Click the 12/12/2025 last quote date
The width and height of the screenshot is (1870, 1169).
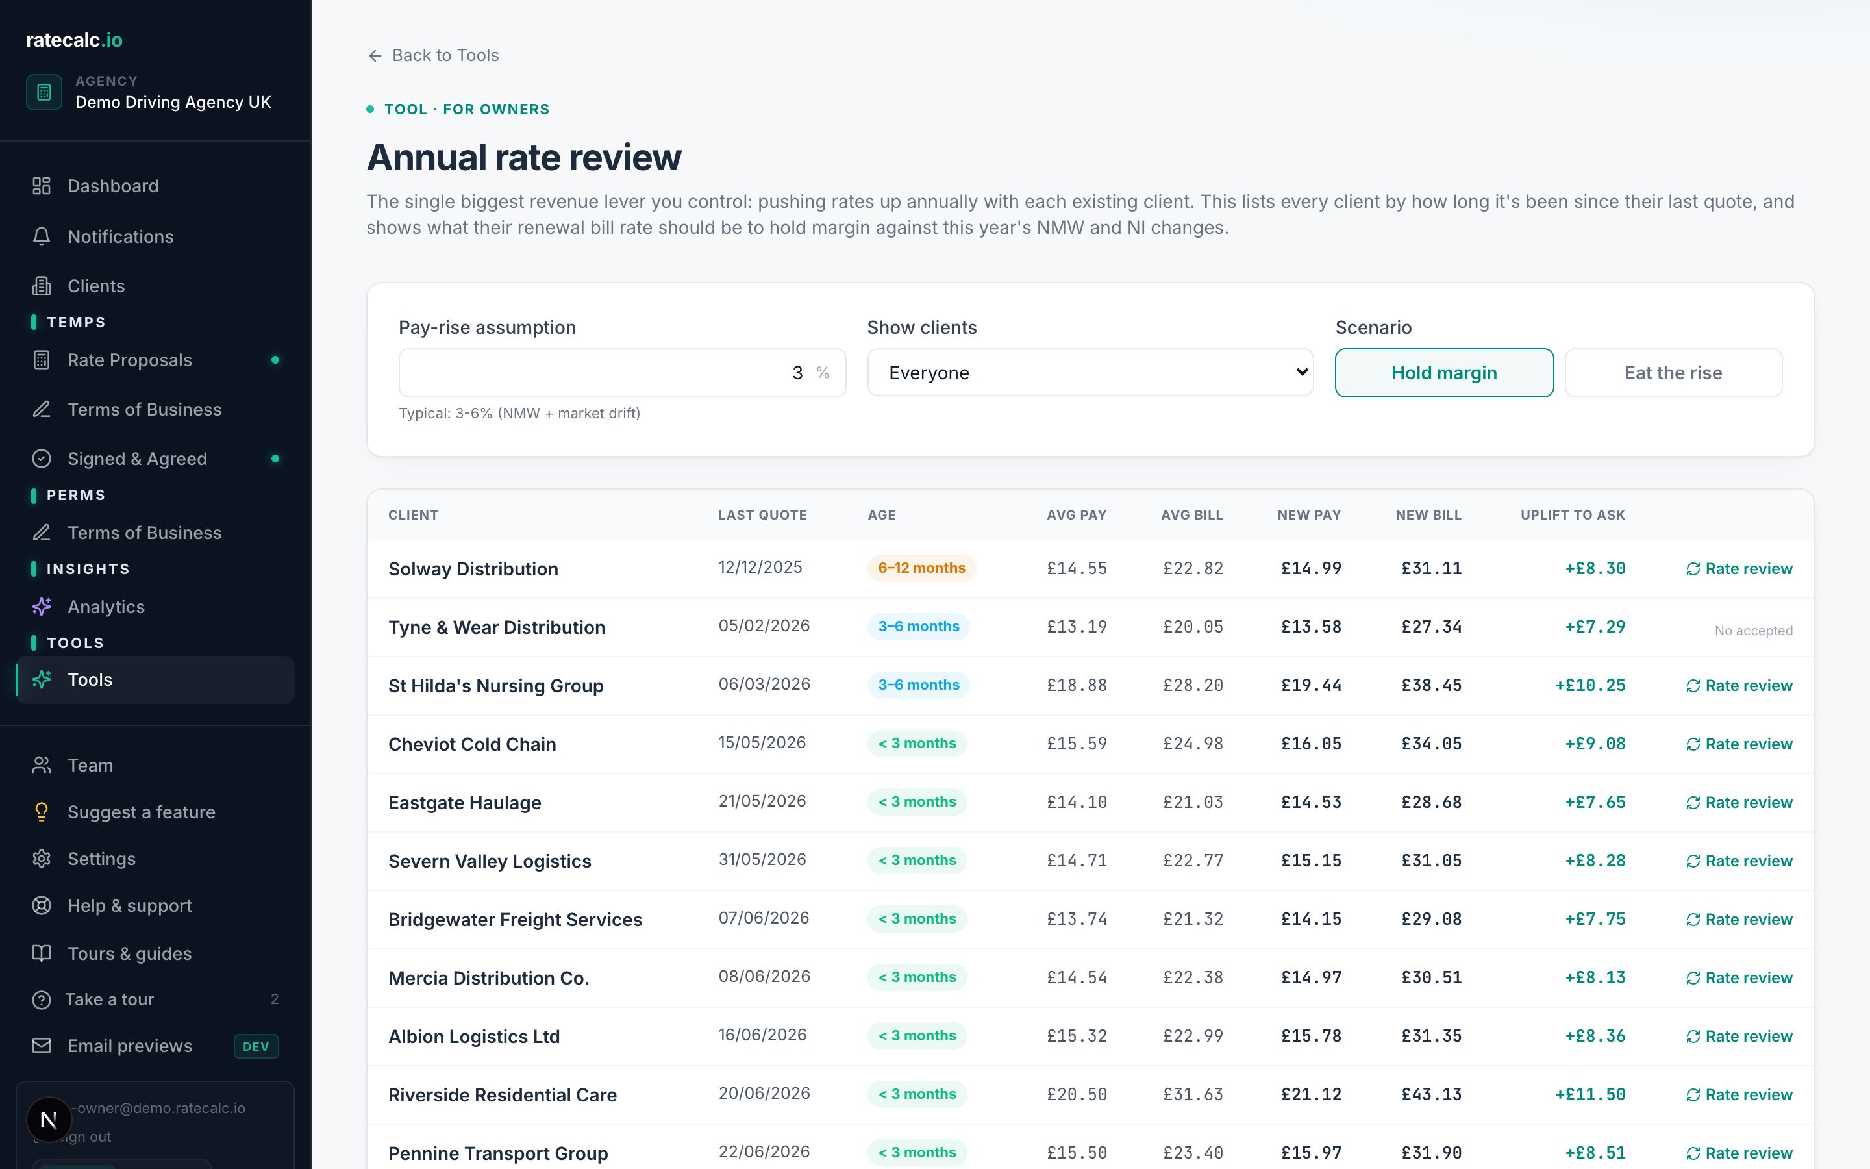point(760,568)
